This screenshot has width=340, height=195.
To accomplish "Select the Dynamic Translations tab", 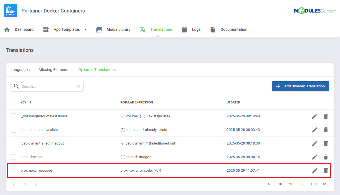I will pyautogui.click(x=97, y=70).
